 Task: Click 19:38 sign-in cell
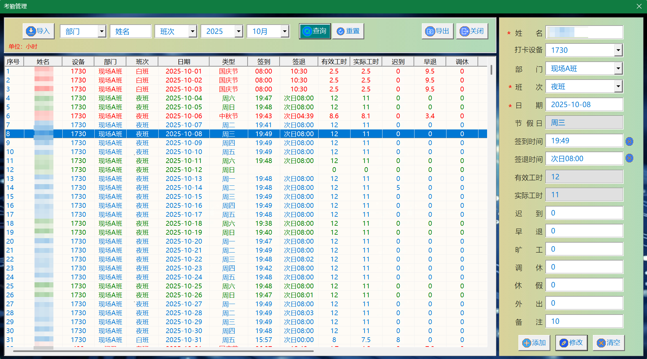coord(264,223)
